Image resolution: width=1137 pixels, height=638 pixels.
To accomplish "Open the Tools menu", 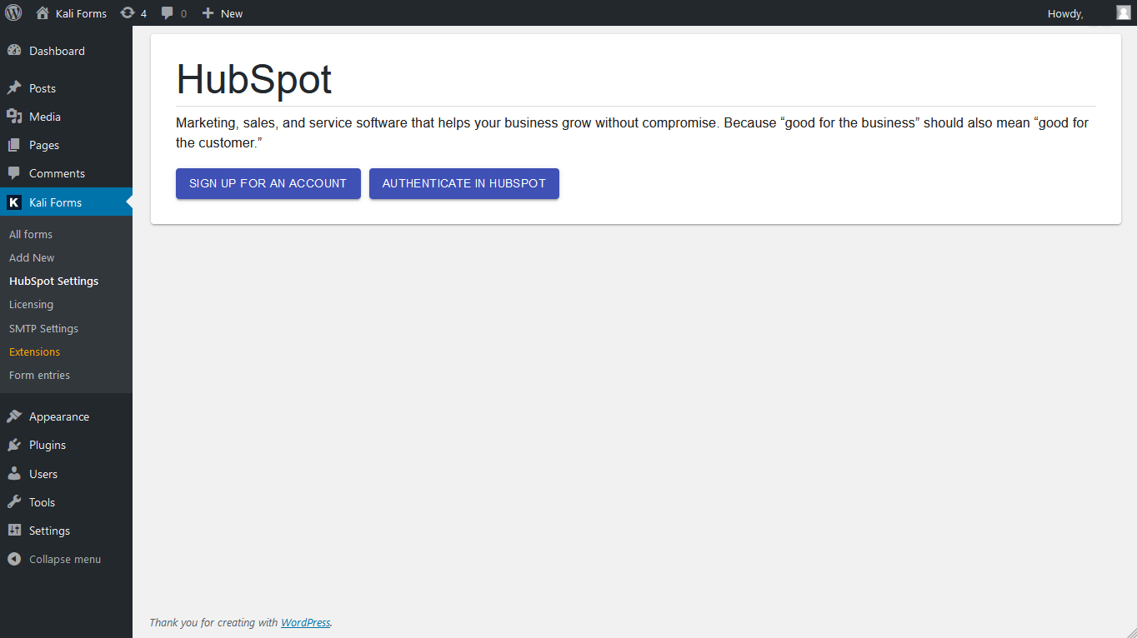I will click(42, 502).
